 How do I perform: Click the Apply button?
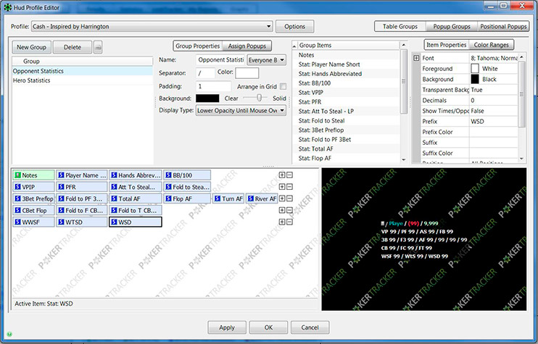(227, 327)
